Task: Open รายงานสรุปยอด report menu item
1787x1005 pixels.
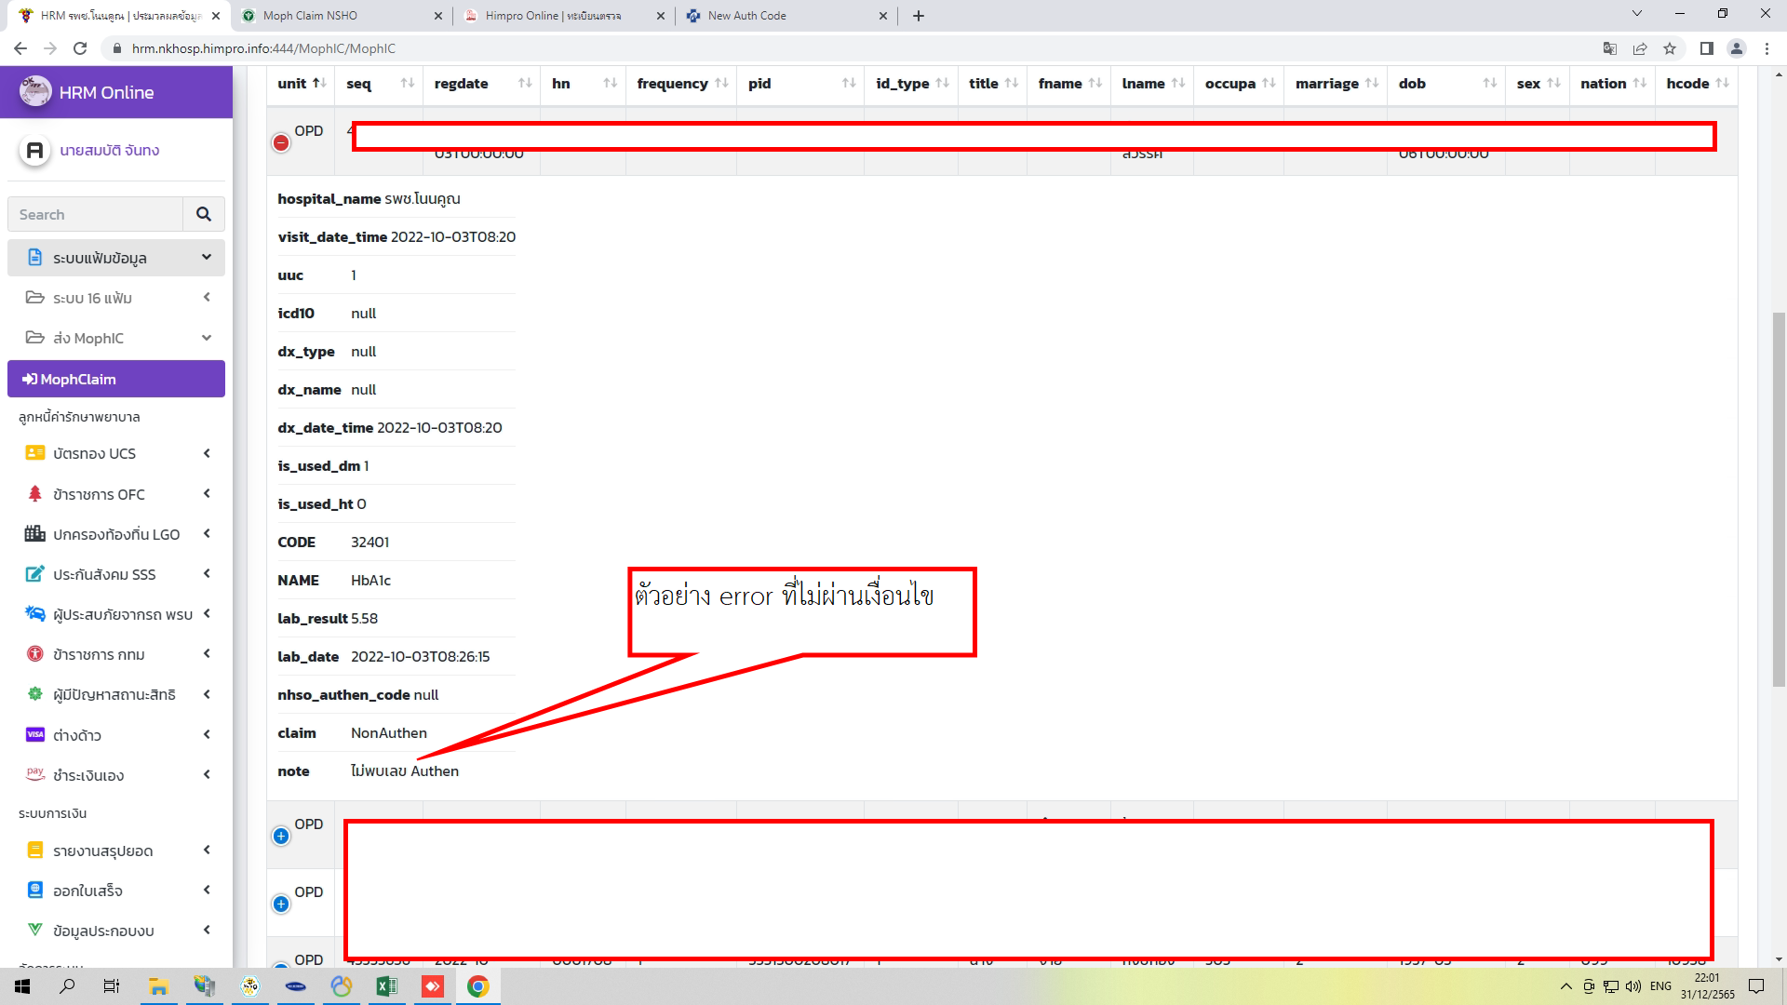Action: (x=102, y=851)
